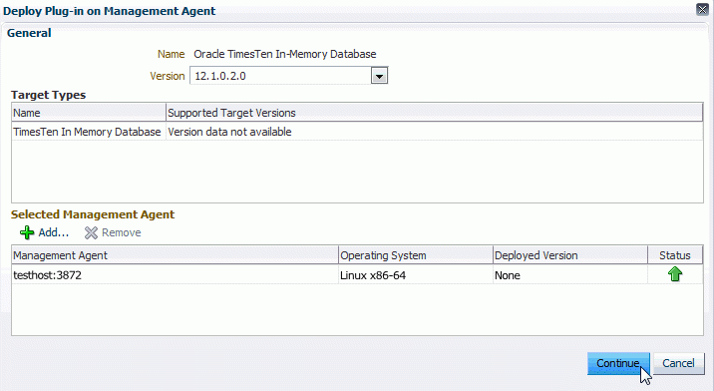714x391 pixels.
Task: Click the Status column header
Action: pos(675,255)
